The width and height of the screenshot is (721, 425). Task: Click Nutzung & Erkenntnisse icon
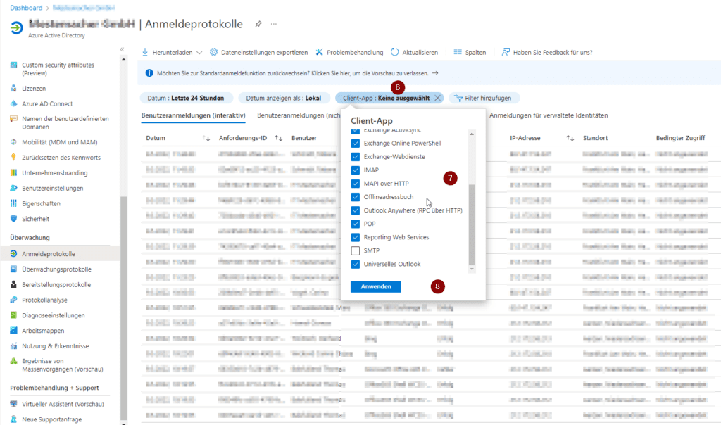tap(13, 346)
